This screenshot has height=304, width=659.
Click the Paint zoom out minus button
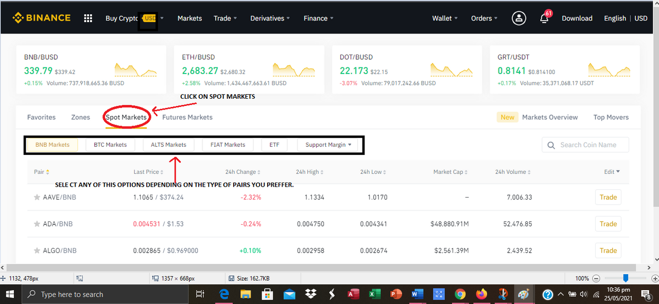coord(596,278)
